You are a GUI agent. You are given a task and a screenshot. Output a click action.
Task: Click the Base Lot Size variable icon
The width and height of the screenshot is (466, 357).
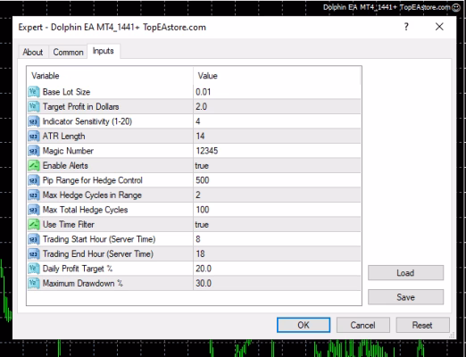click(34, 92)
